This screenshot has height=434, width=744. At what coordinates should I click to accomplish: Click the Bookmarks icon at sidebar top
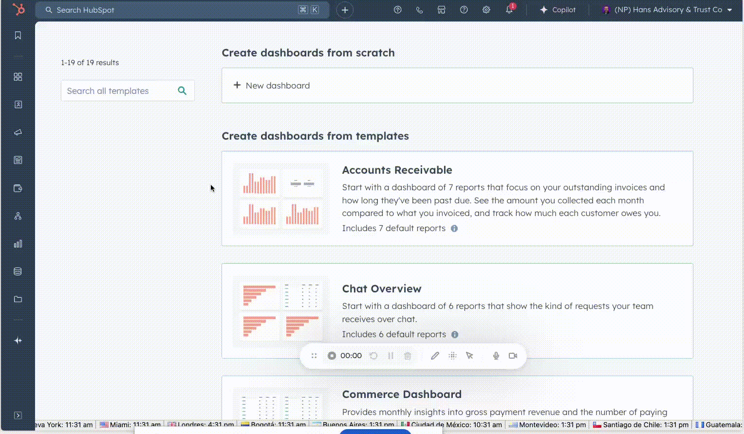pyautogui.click(x=18, y=35)
